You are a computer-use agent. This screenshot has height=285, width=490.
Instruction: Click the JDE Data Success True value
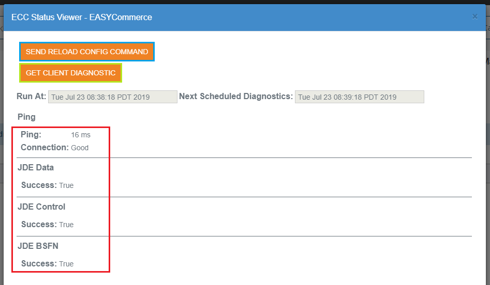point(66,185)
